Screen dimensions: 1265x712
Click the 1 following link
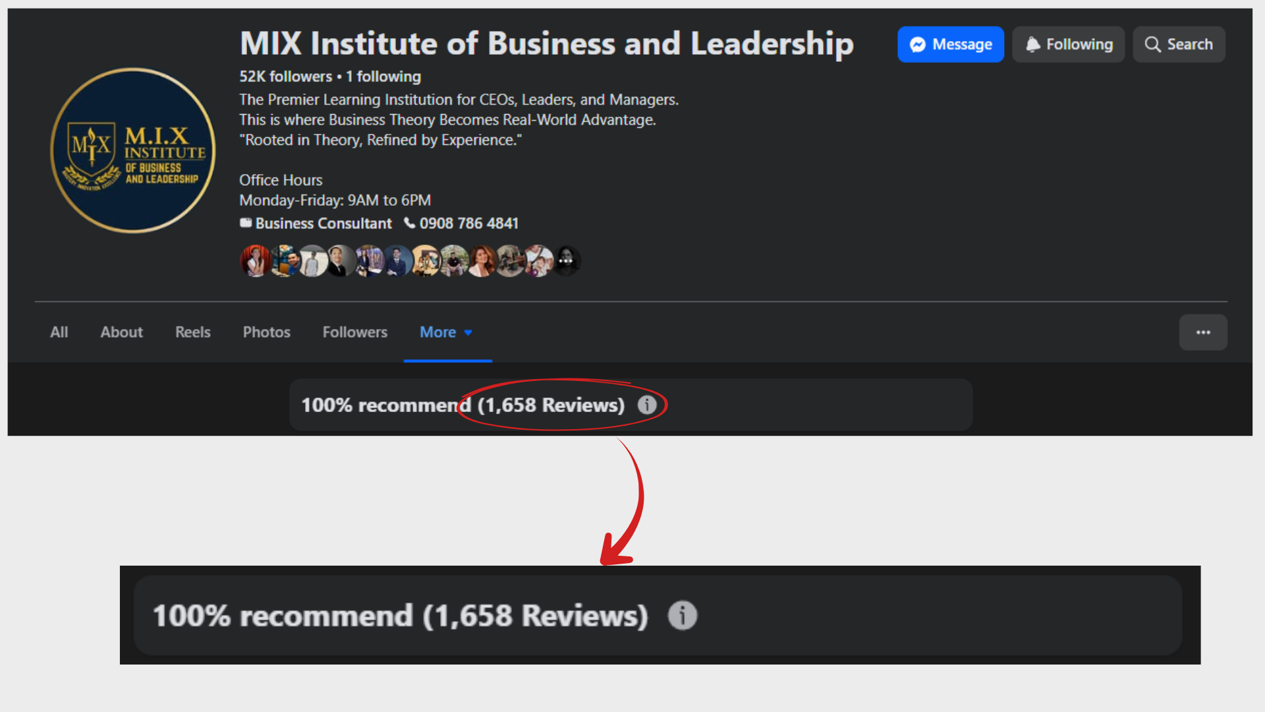383,76
